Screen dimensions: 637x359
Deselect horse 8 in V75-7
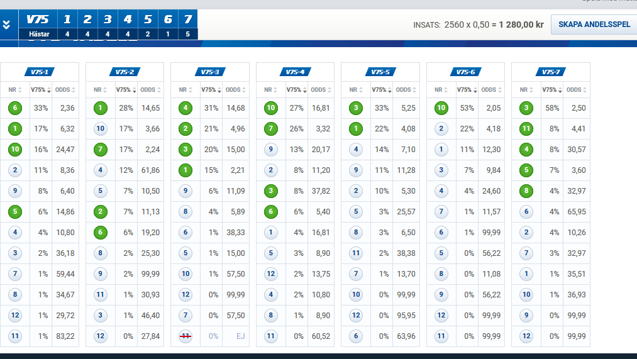pos(526,191)
